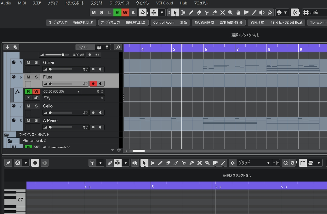This screenshot has height=214, width=327.
Task: Collapse the ラックインストゥルメント folder
Action: coord(7,135)
